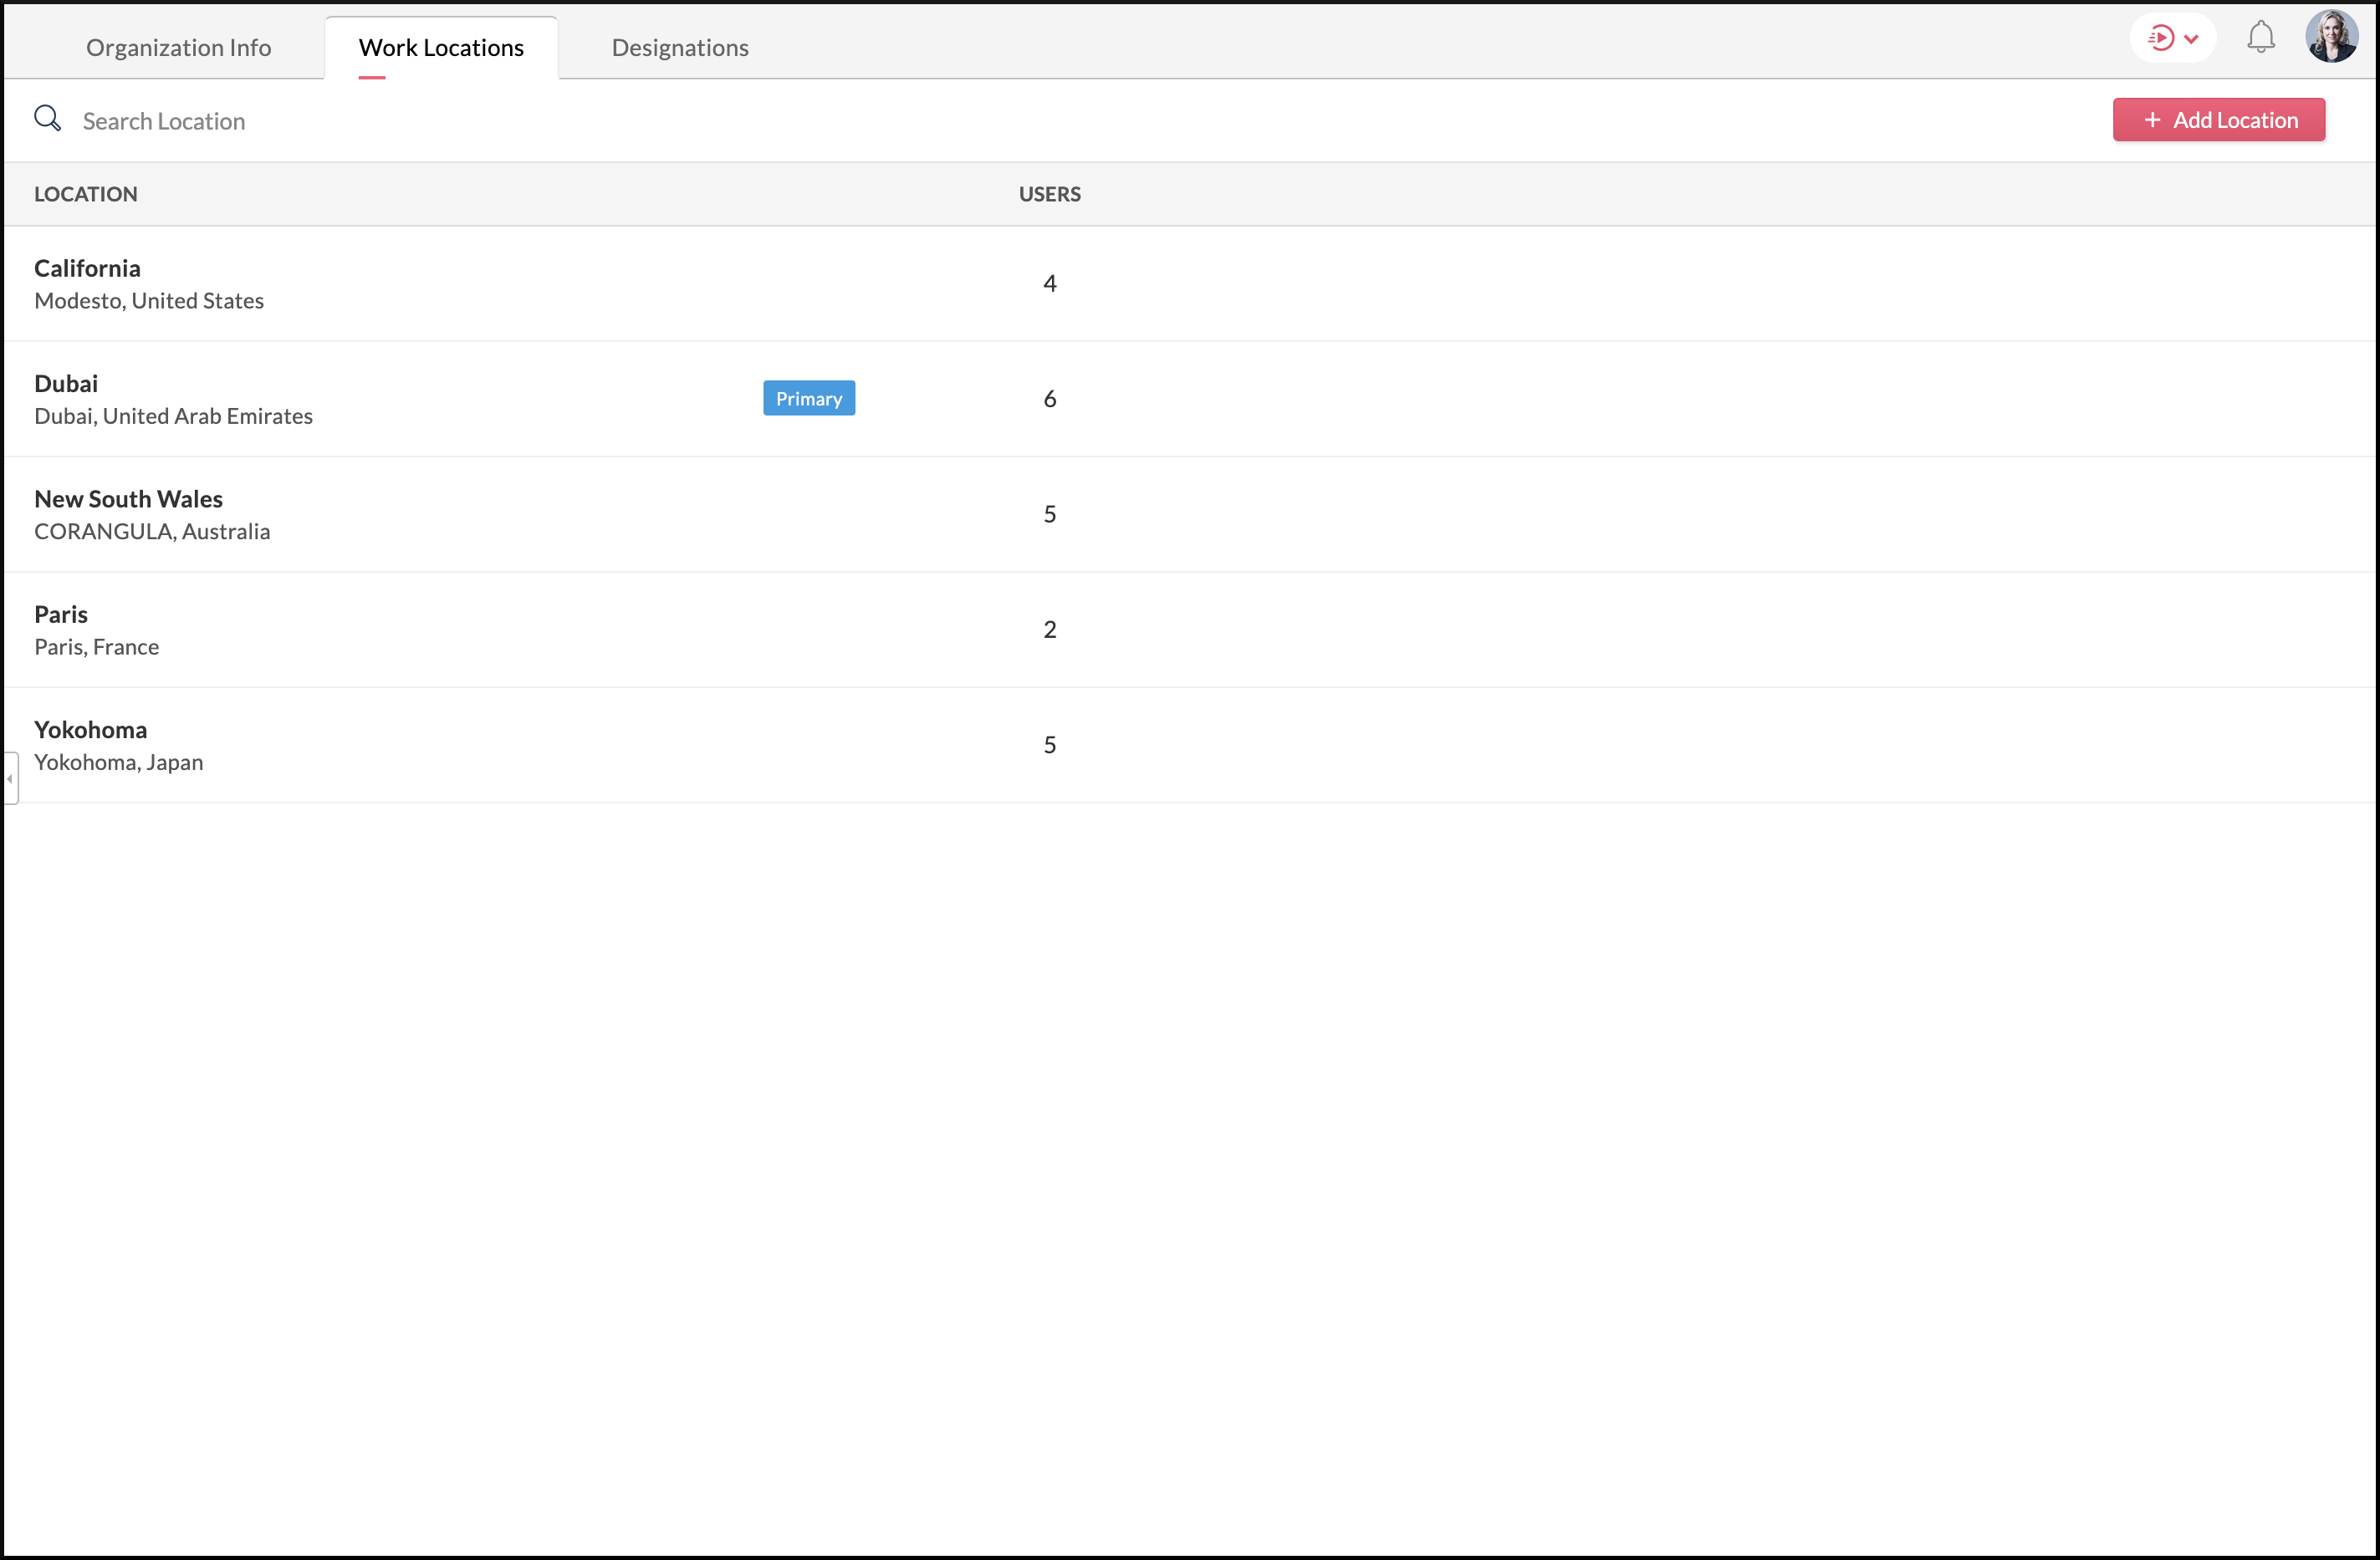Click the Primary badge on Dubai
Viewport: 2380px width, 1560px height.
(808, 398)
